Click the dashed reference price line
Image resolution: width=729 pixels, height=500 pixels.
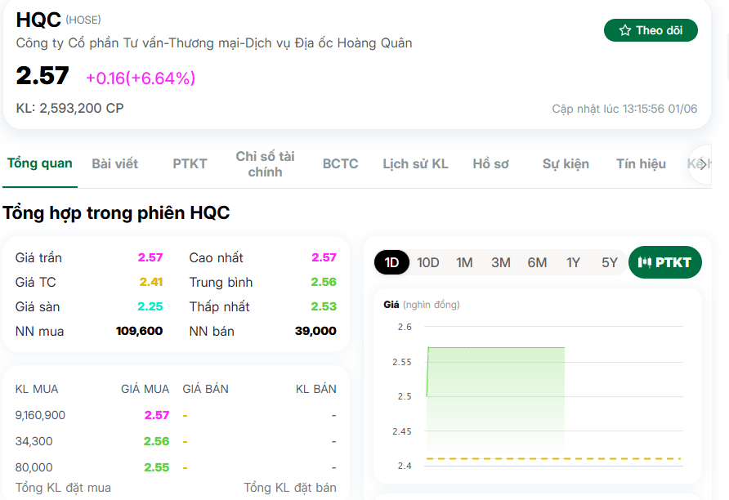pyautogui.click(x=554, y=458)
